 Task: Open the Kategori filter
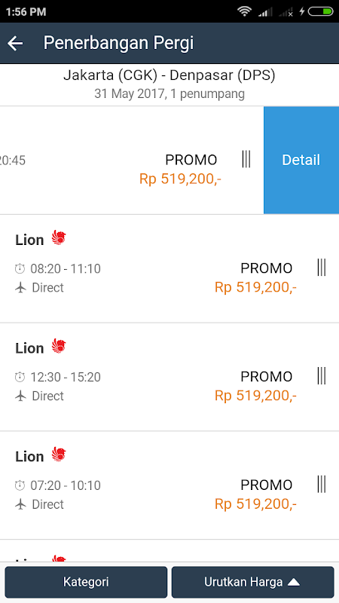pyautogui.click(x=86, y=582)
